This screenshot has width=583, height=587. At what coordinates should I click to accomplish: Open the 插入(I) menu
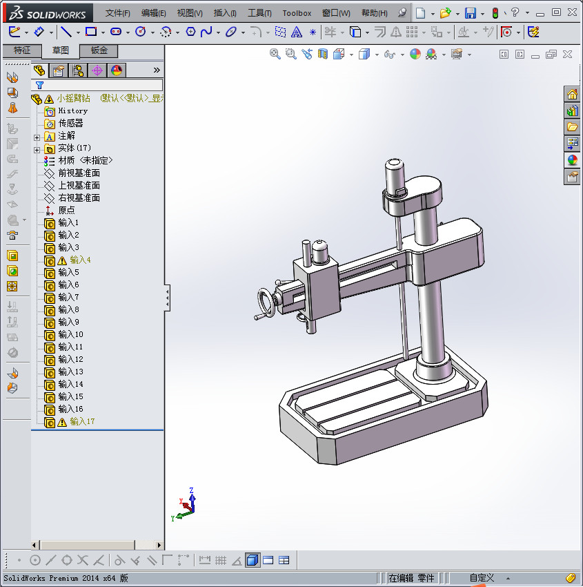point(225,13)
